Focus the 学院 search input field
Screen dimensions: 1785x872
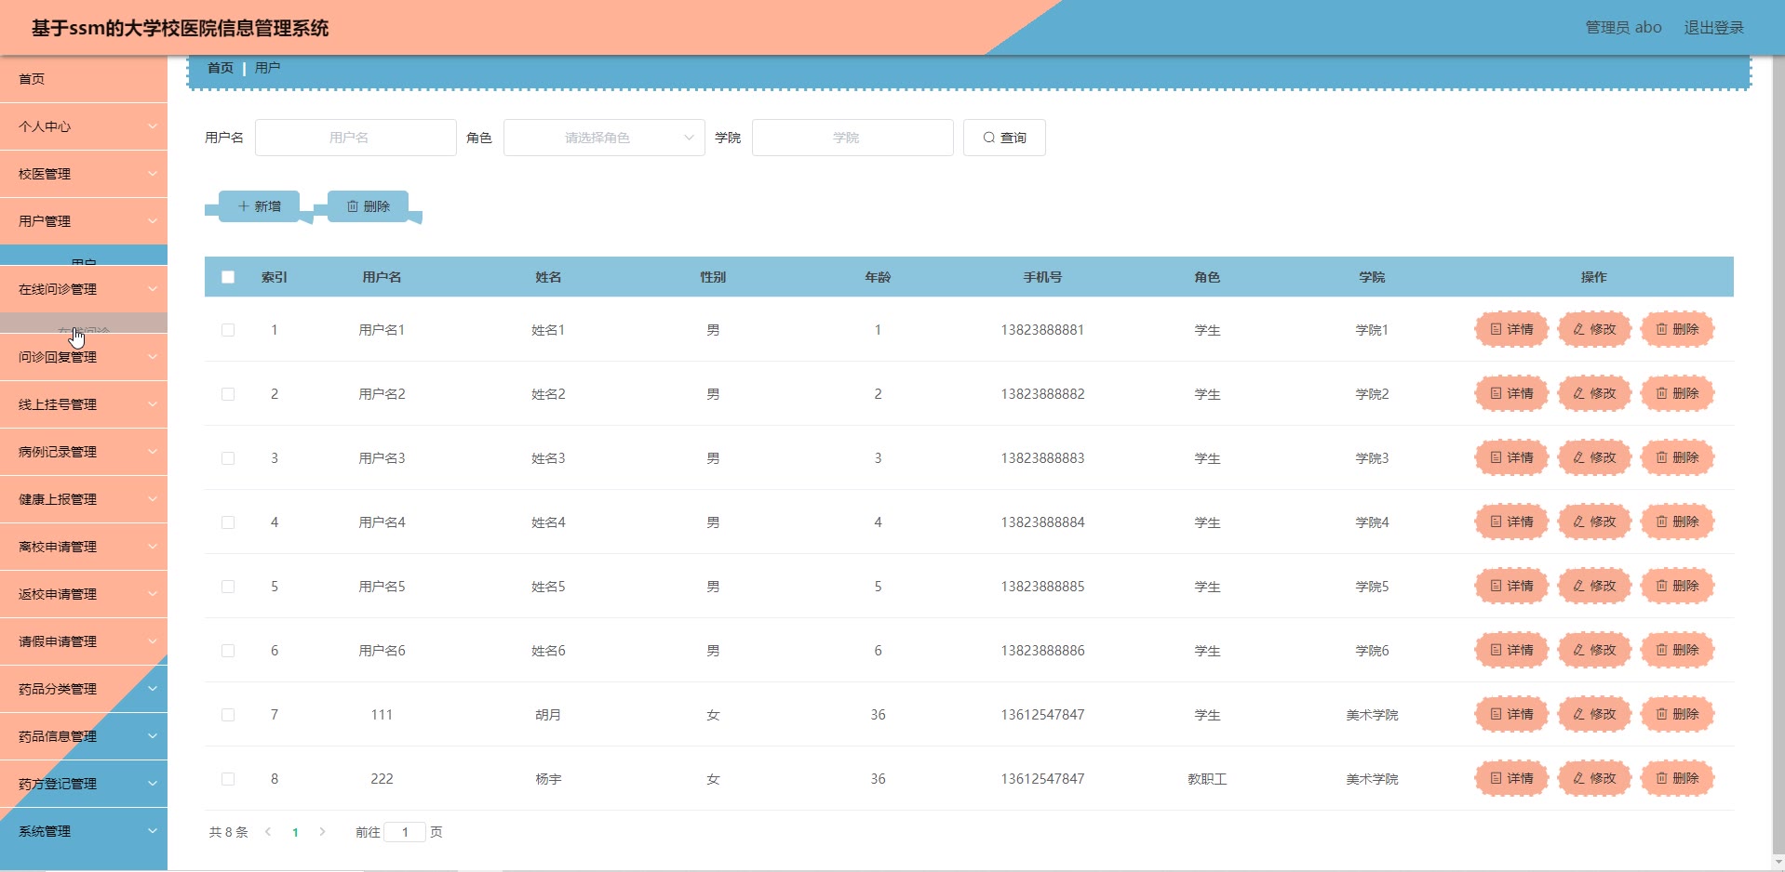click(852, 138)
